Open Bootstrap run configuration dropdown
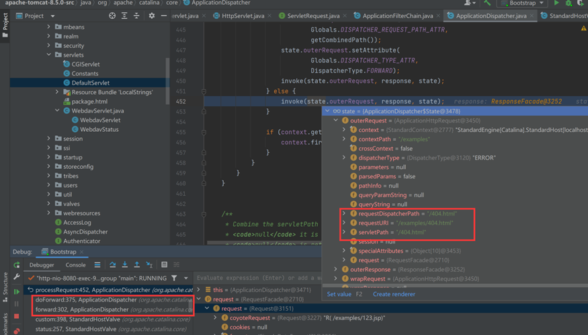Screen dimensions: 588x335 (522, 3)
